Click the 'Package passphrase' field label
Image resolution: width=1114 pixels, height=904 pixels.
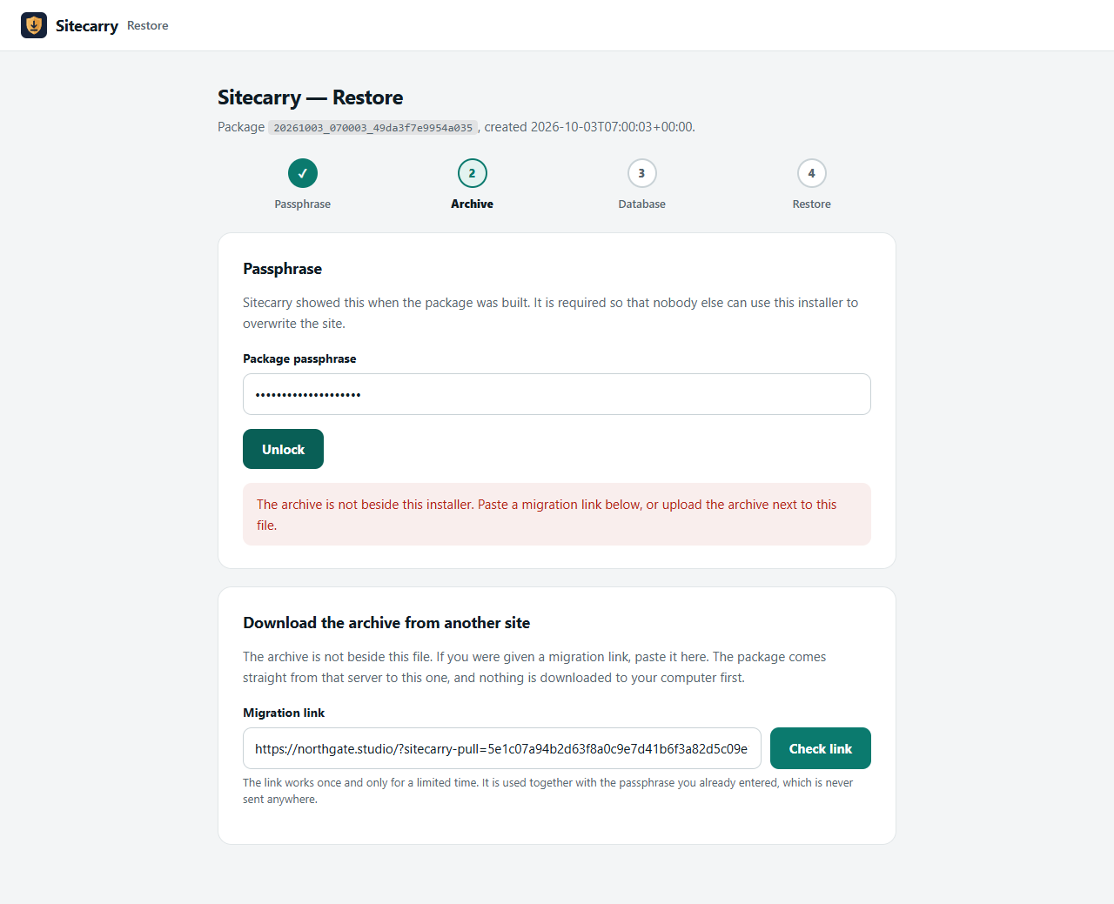(299, 358)
